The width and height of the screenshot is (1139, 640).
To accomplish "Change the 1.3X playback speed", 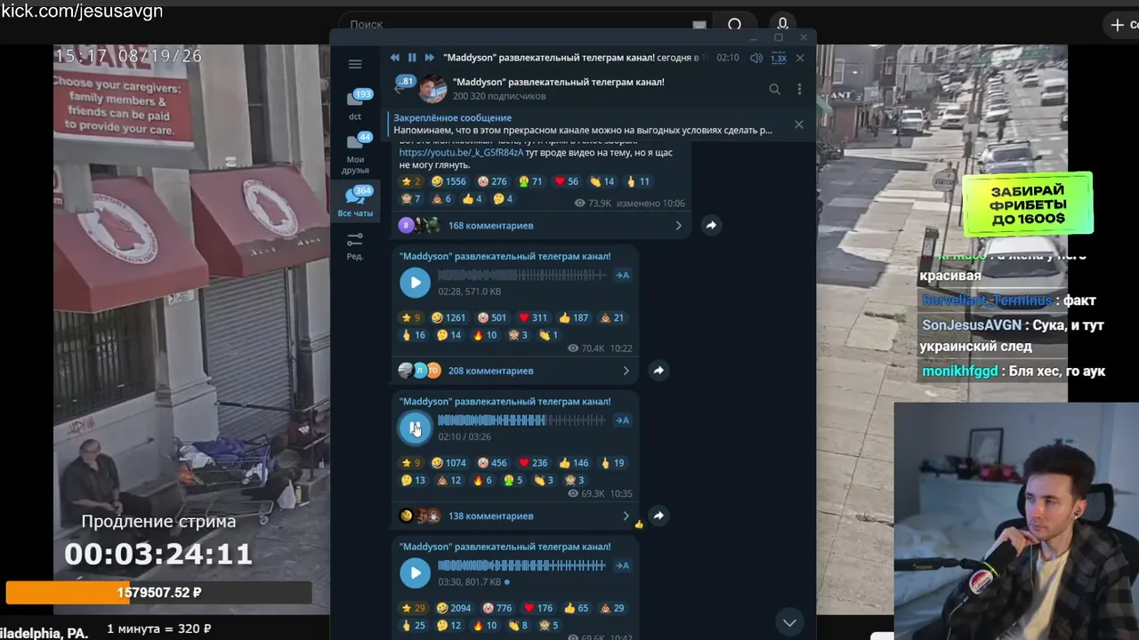I will [x=778, y=58].
